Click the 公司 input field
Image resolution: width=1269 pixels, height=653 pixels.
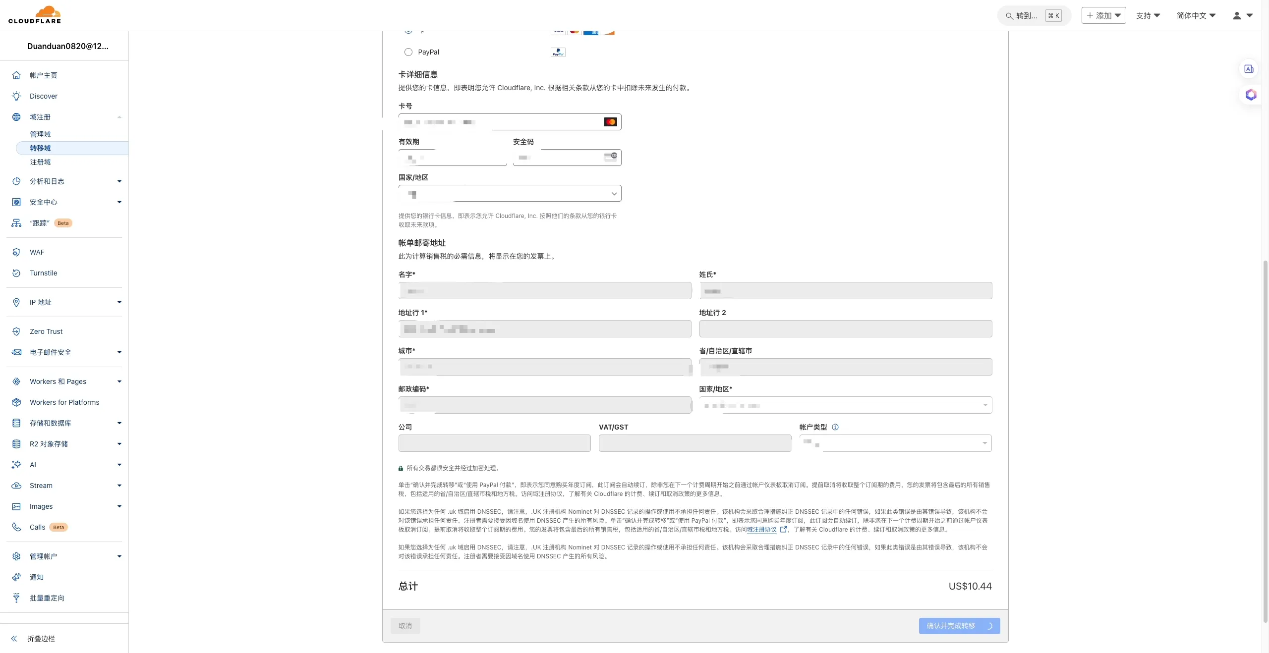coord(494,443)
